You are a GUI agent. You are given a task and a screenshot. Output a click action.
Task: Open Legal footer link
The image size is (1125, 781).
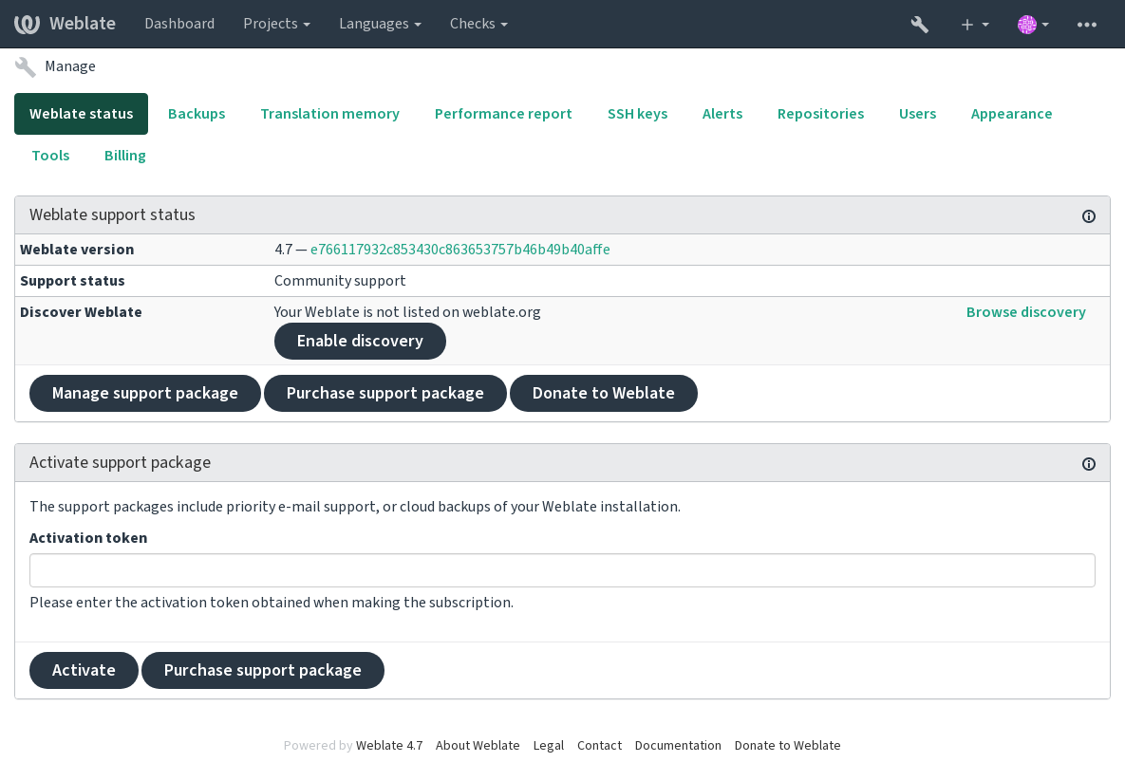click(x=548, y=745)
